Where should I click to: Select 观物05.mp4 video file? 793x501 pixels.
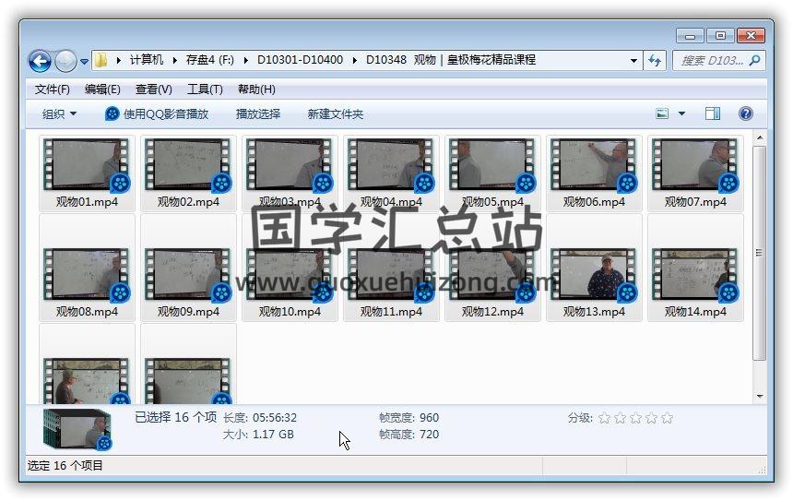pos(492,173)
